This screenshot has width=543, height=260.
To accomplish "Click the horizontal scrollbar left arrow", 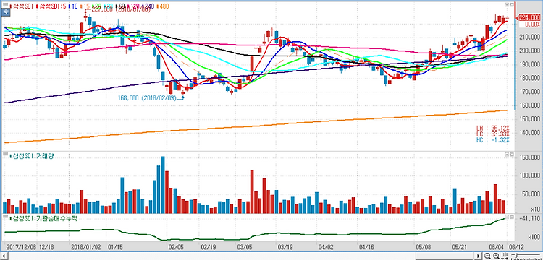I will point(3,256).
